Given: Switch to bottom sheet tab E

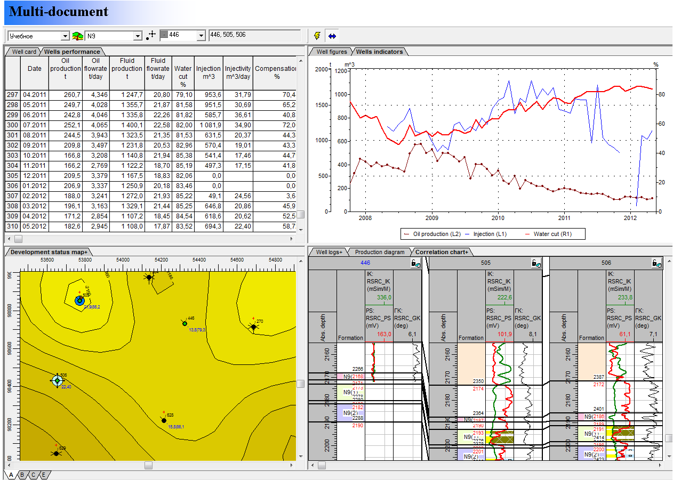Looking at the screenshot, I should (44, 475).
